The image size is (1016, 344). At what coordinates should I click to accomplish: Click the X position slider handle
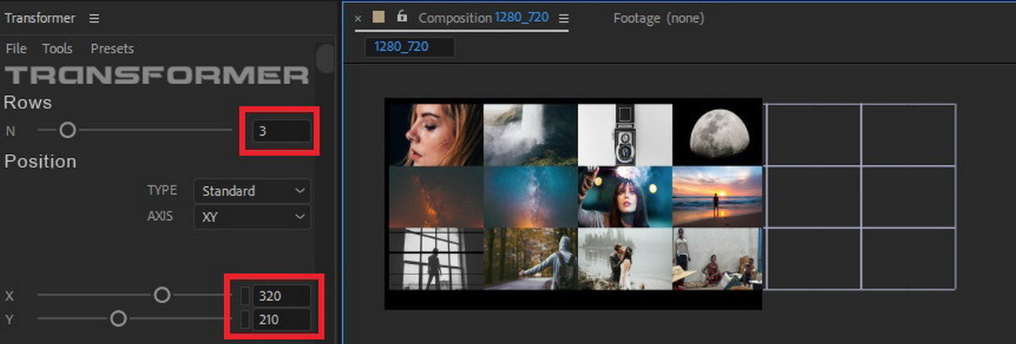pyautogui.click(x=161, y=295)
